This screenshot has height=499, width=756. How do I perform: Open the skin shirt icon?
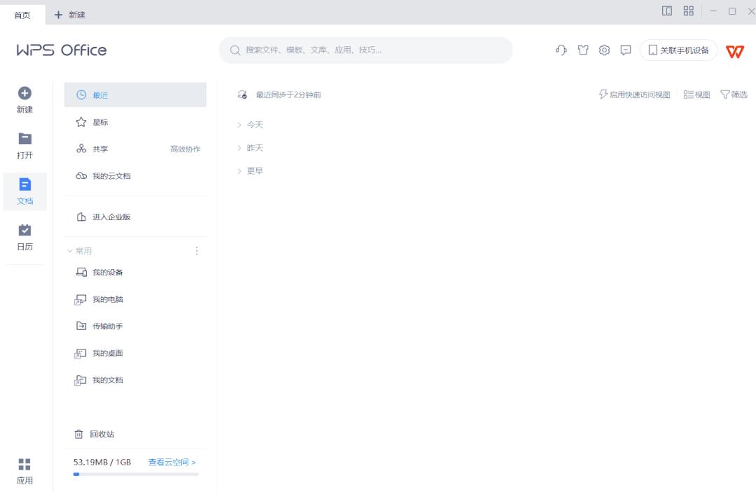tap(583, 50)
